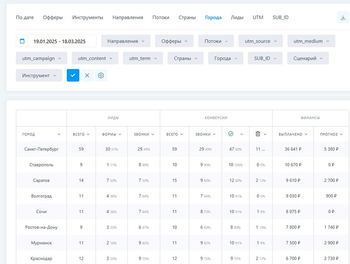Screen dimensions: 350x264
Task: Click the 900 ₽ forecast value
Action: point(331,196)
